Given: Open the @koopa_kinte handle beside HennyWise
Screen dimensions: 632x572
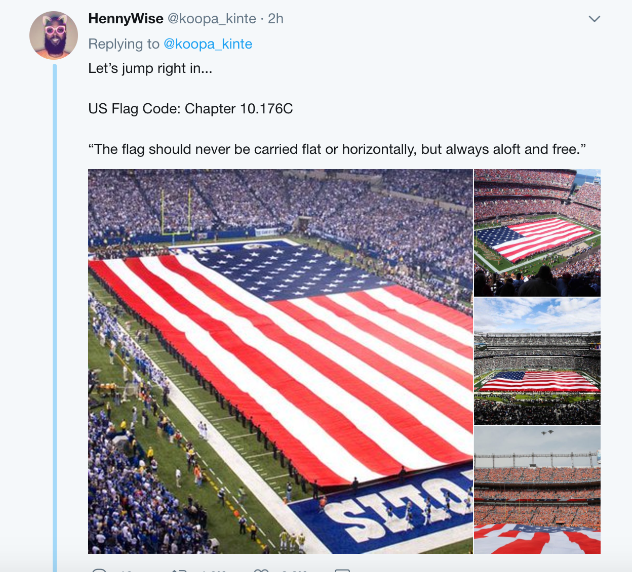Looking at the screenshot, I should [x=212, y=19].
